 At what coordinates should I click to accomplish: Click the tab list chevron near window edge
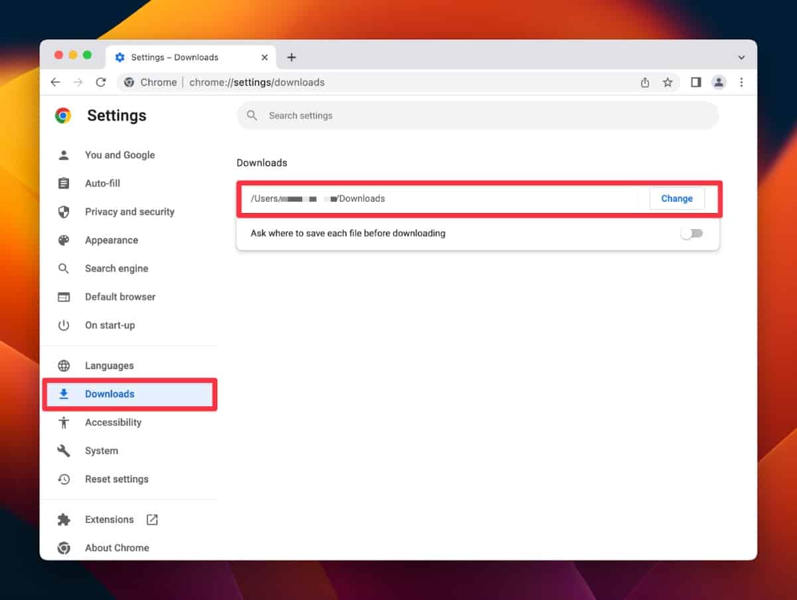click(x=741, y=57)
